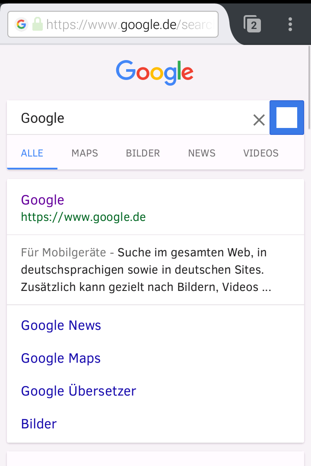Screen dimensions: 311x466
Task: Focus the URL address bar
Action: coord(113,24)
